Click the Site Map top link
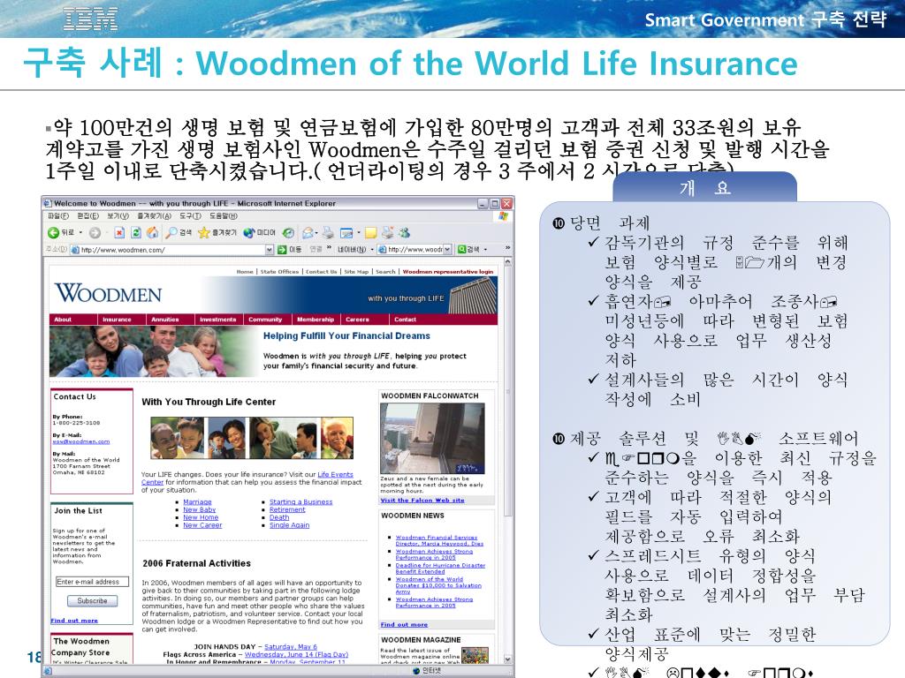The height and width of the screenshot is (678, 905). pos(356,272)
